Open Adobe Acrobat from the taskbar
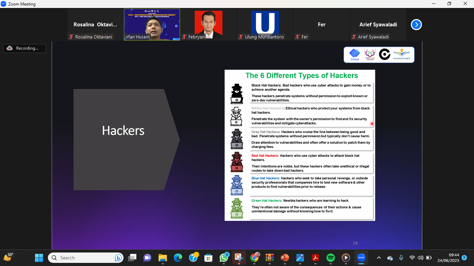The width and height of the screenshot is (474, 266). click(x=315, y=258)
